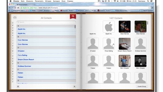Image resolution: width=163 pixels, height=92 pixels.
Task: Jump to letter W in index
Action: click(x=12, y=71)
